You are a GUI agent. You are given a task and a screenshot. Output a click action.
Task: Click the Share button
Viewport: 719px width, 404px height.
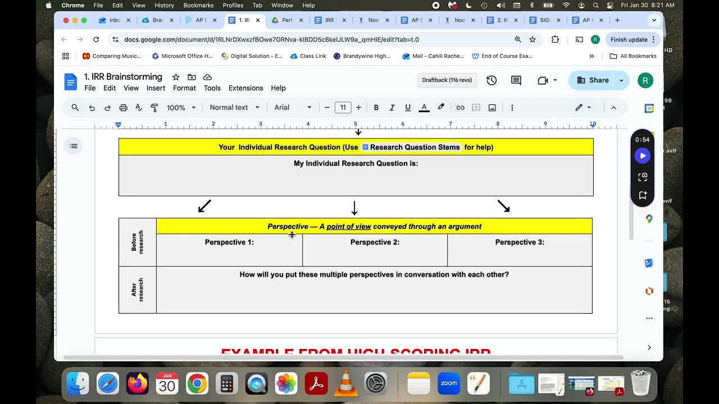coord(592,80)
